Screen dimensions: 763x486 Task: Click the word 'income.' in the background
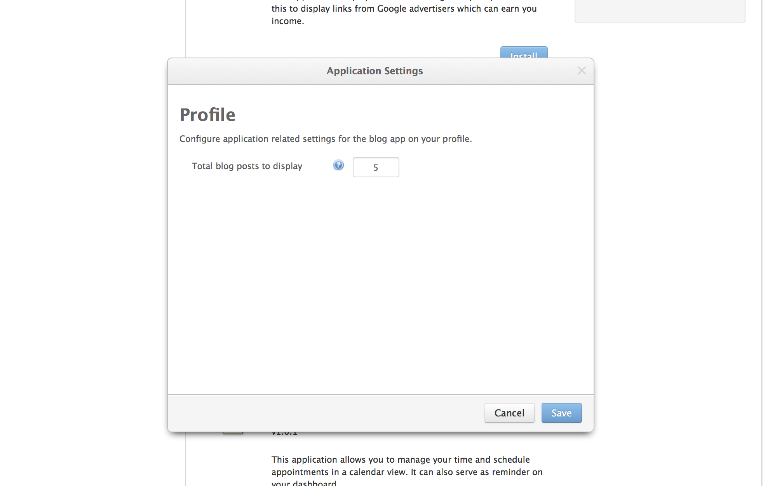(x=287, y=21)
